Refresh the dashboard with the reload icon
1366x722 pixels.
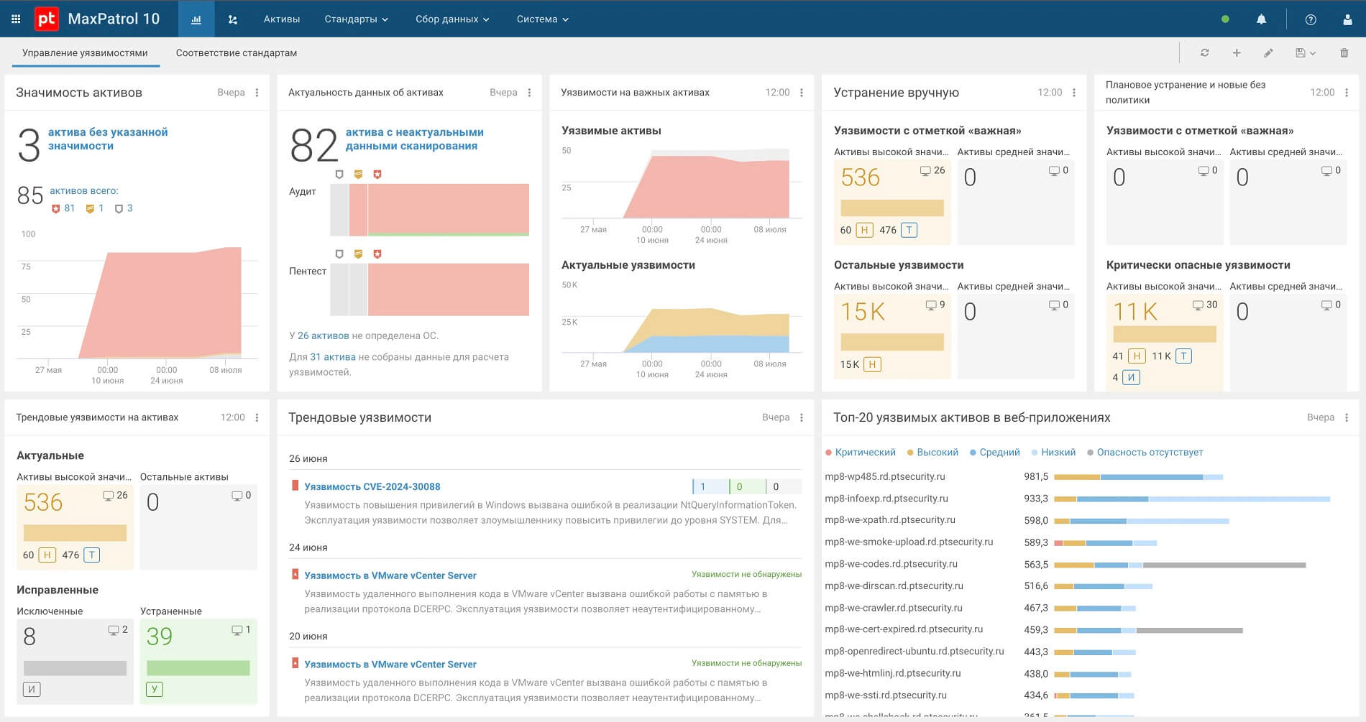click(1205, 52)
